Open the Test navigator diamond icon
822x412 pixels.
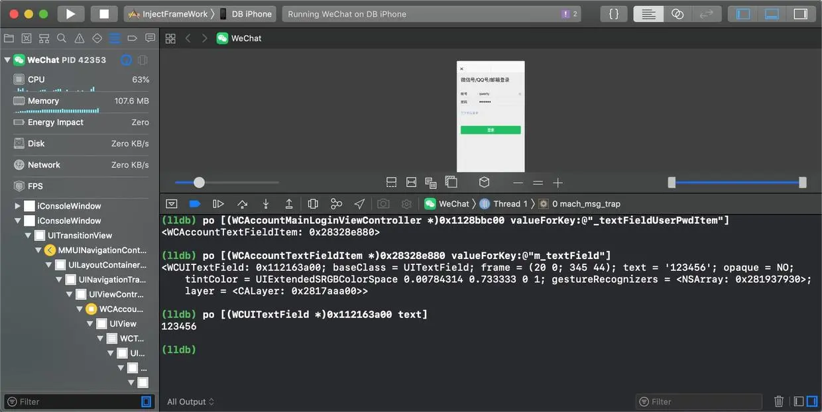[x=97, y=38]
